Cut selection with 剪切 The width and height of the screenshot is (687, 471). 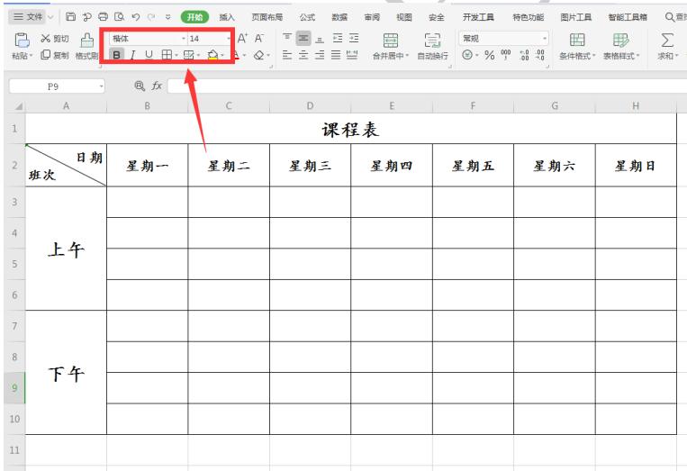(55, 39)
